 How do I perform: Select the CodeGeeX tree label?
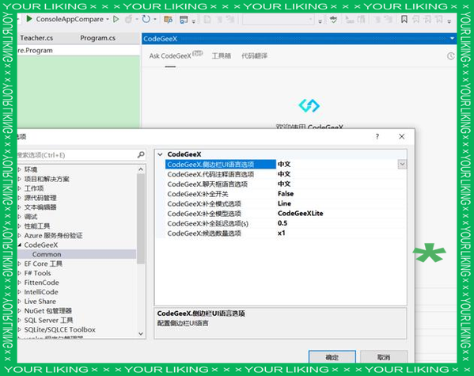click(41, 245)
